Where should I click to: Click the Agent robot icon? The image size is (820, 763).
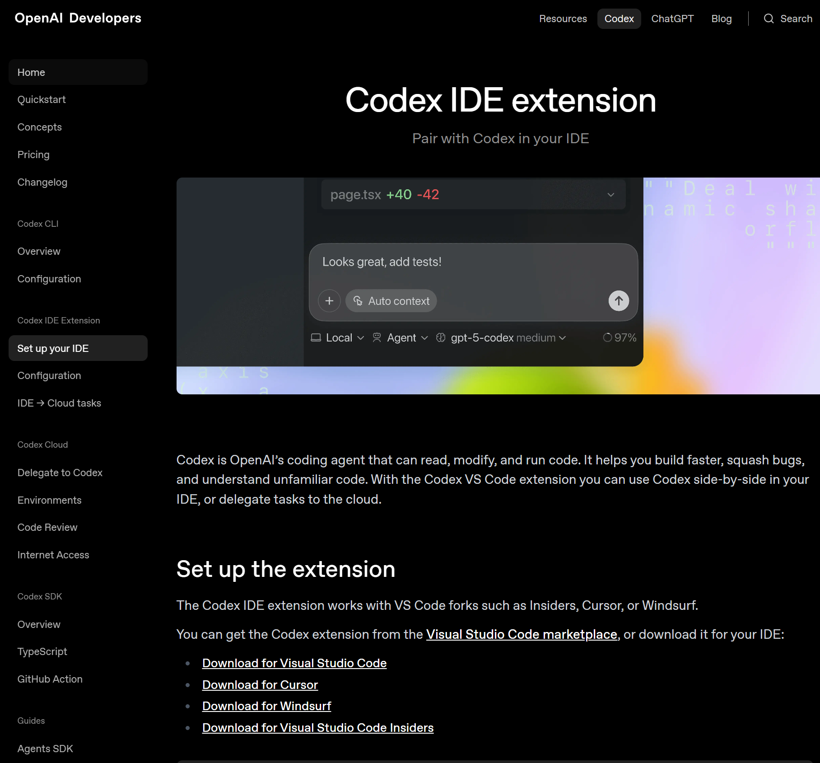tap(377, 337)
